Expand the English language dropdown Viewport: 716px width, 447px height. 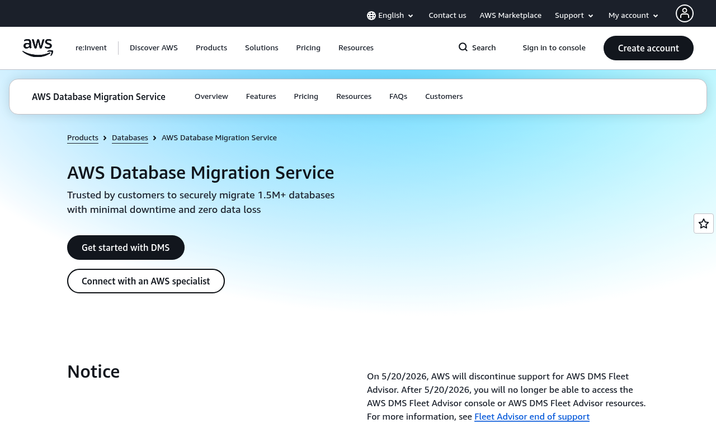[x=390, y=16]
